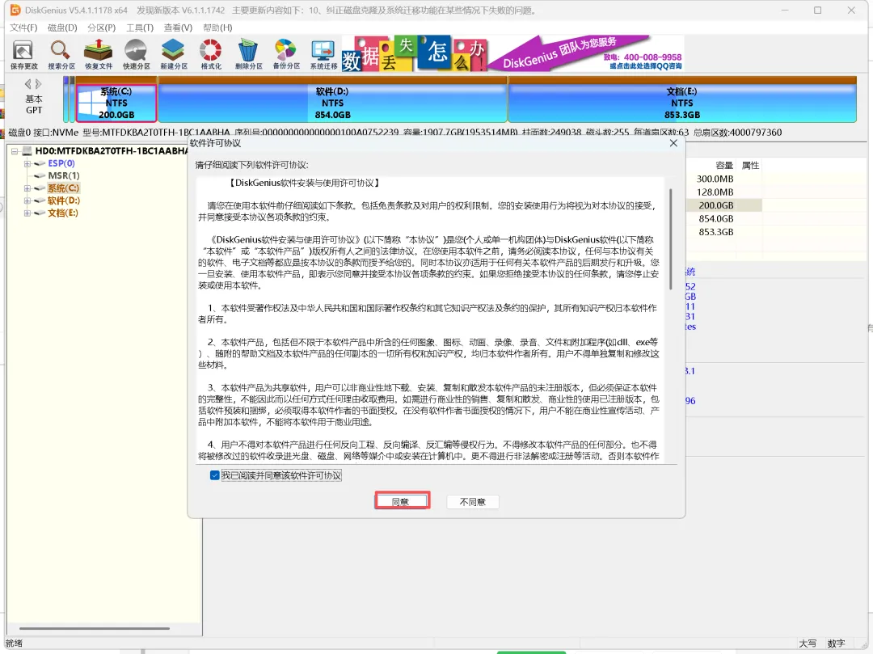Launch the System Migration (系统迁移) tool
This screenshot has width=873, height=654.
tap(323, 54)
